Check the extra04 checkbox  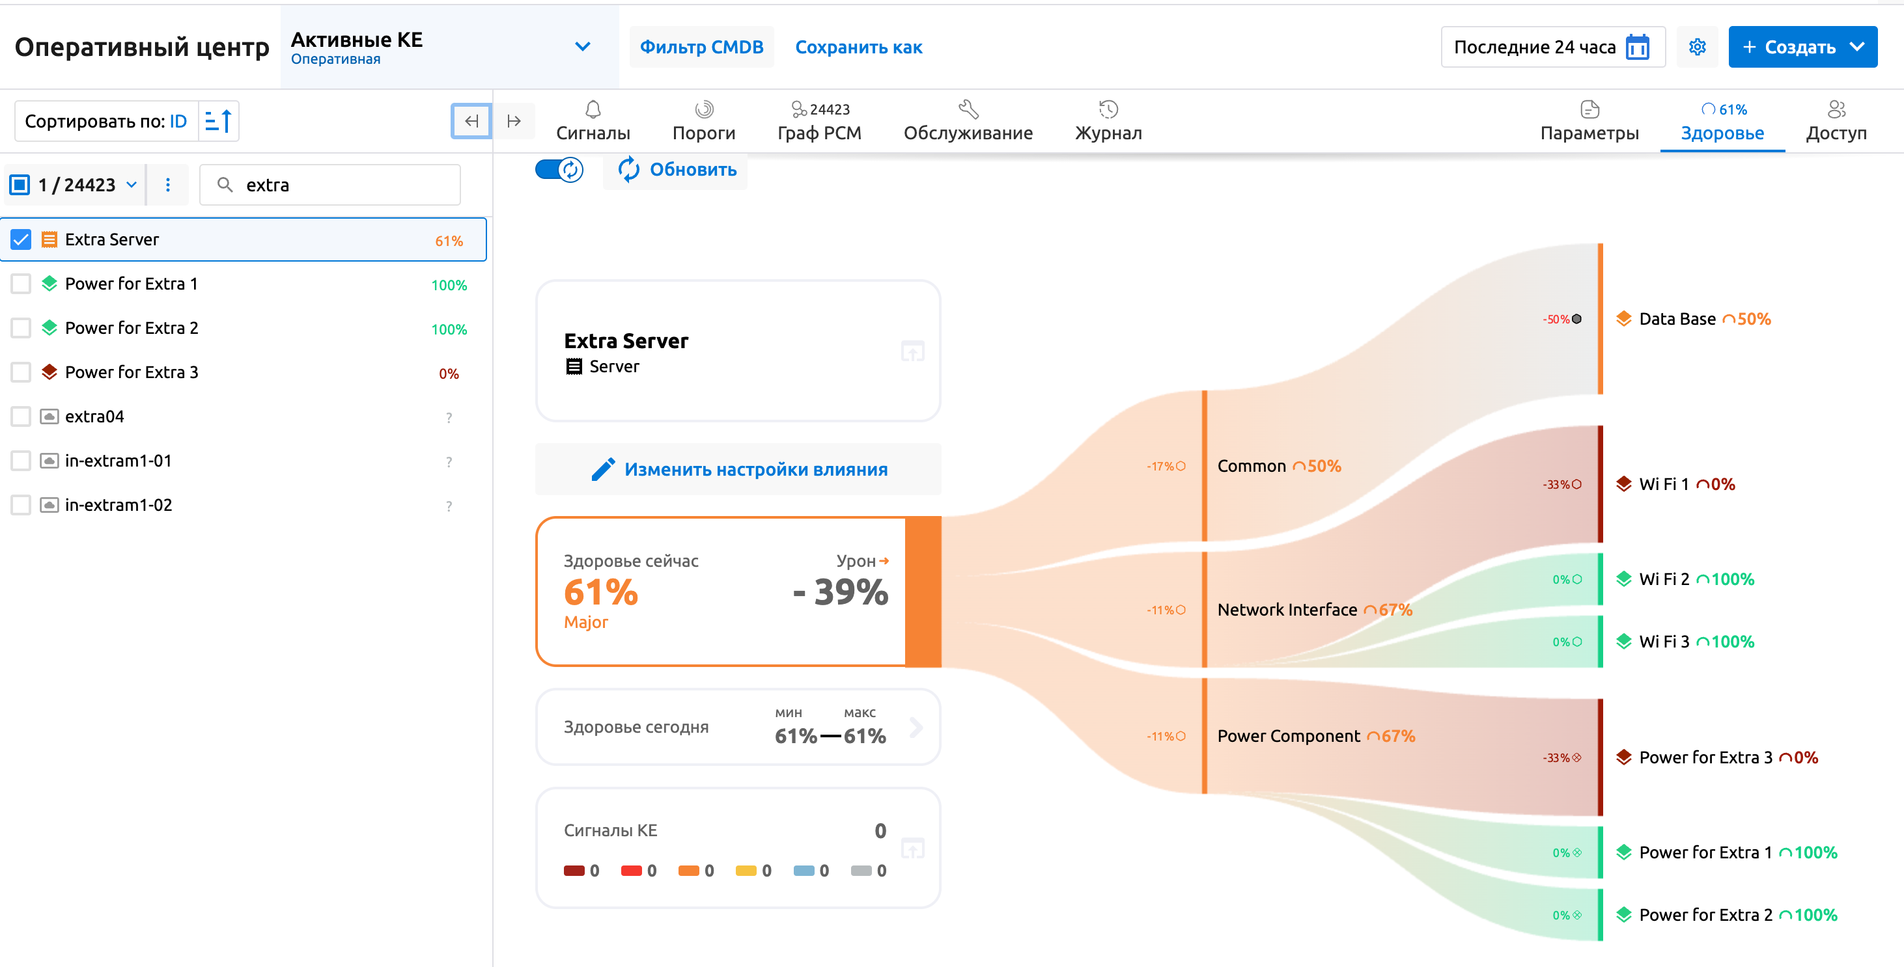(21, 416)
